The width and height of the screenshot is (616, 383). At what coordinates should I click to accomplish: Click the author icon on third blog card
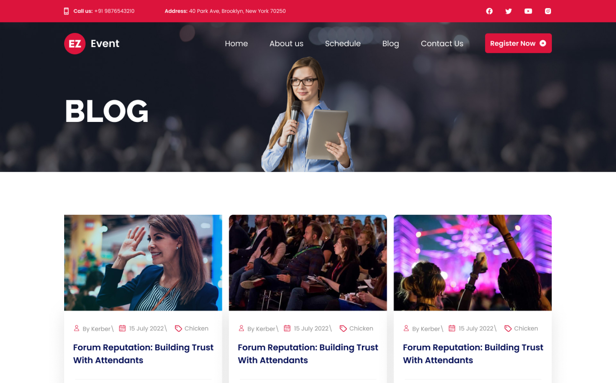point(406,328)
